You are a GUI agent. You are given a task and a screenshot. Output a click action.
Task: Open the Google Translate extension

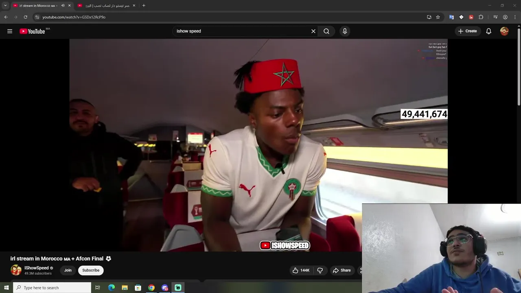click(451, 17)
